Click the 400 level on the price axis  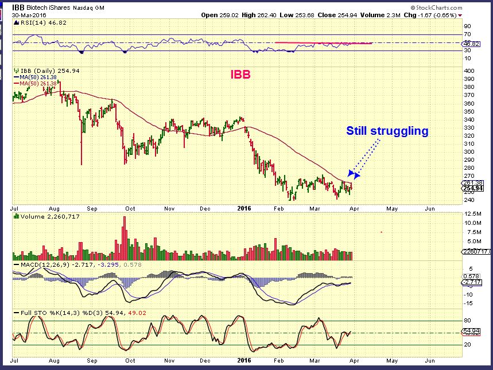pos(469,71)
